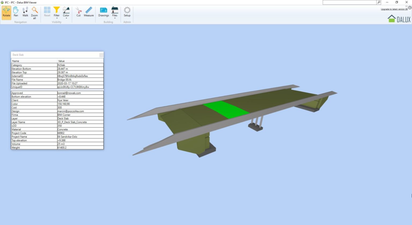The height and width of the screenshot is (225, 412).
Task: Select the green highlighted deck slab
Action: click(226, 110)
